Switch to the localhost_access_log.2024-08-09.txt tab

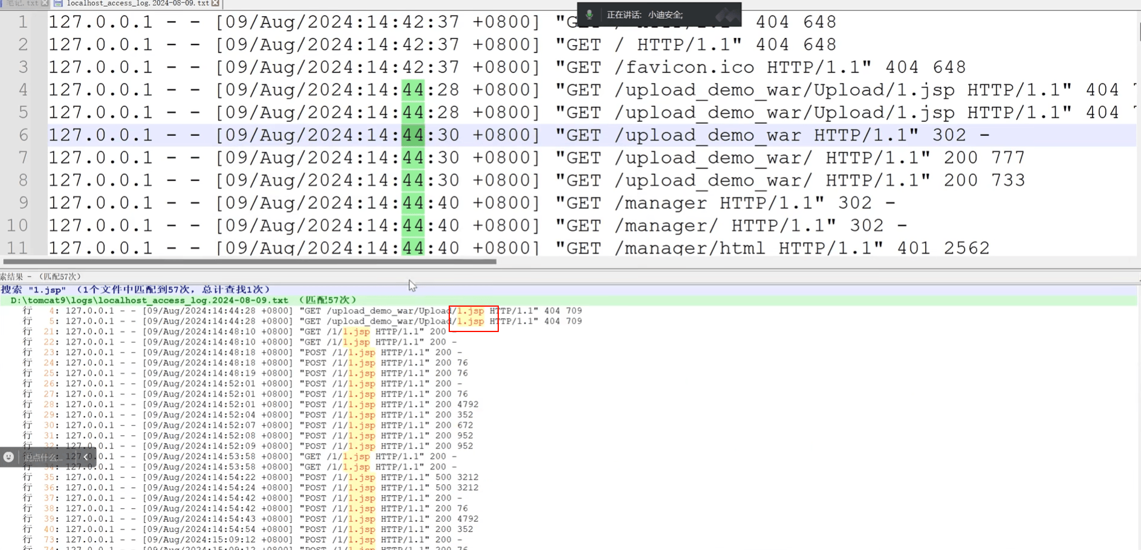tap(138, 4)
